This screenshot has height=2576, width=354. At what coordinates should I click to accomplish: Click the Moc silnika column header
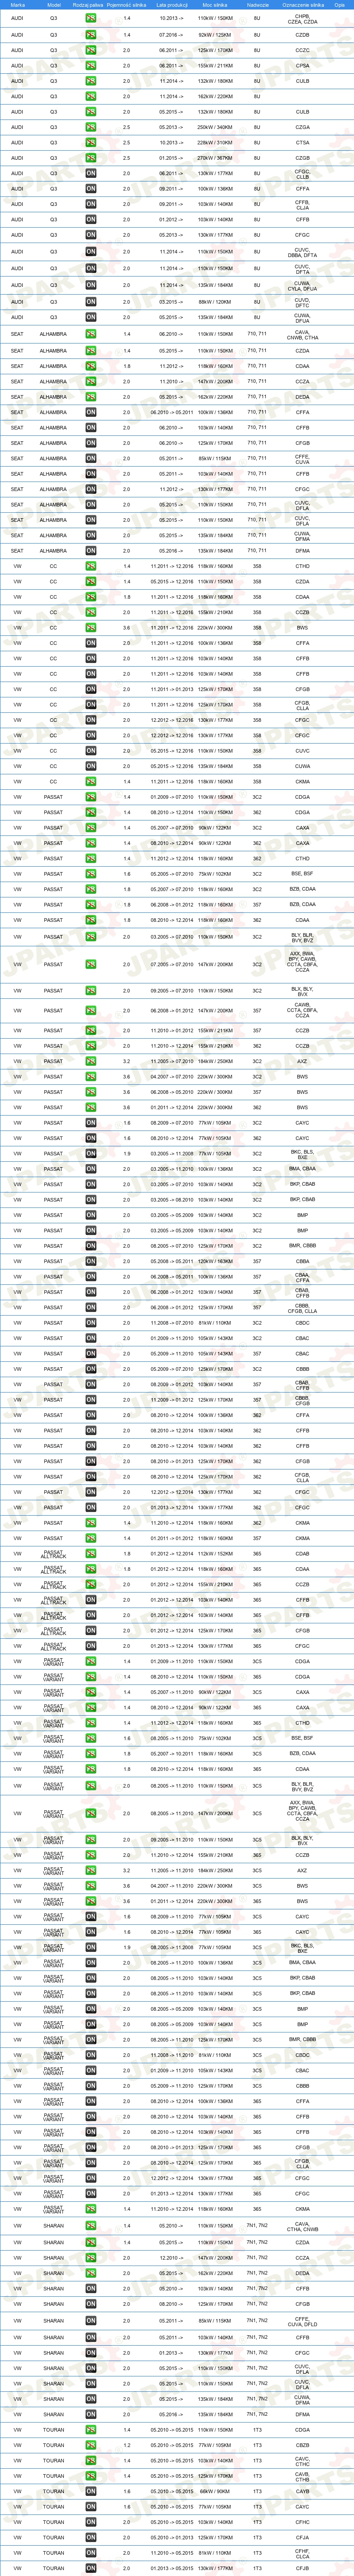(215, 5)
